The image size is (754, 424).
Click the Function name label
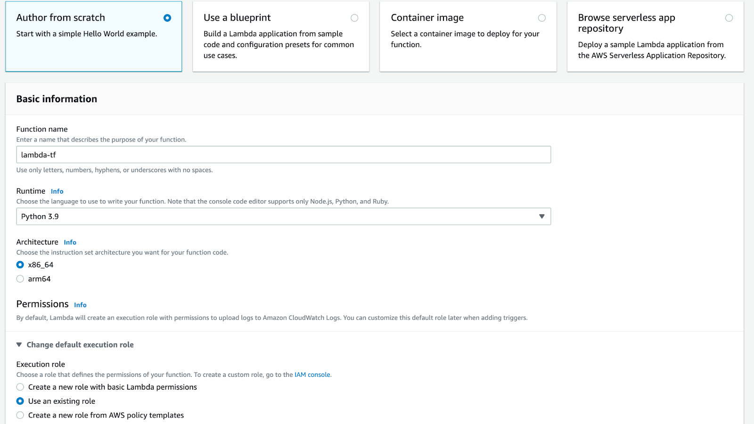click(42, 129)
